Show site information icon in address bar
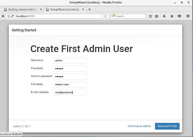 [x=9, y=16]
